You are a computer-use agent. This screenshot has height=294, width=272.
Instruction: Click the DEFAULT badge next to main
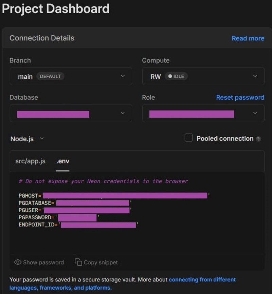tap(50, 76)
